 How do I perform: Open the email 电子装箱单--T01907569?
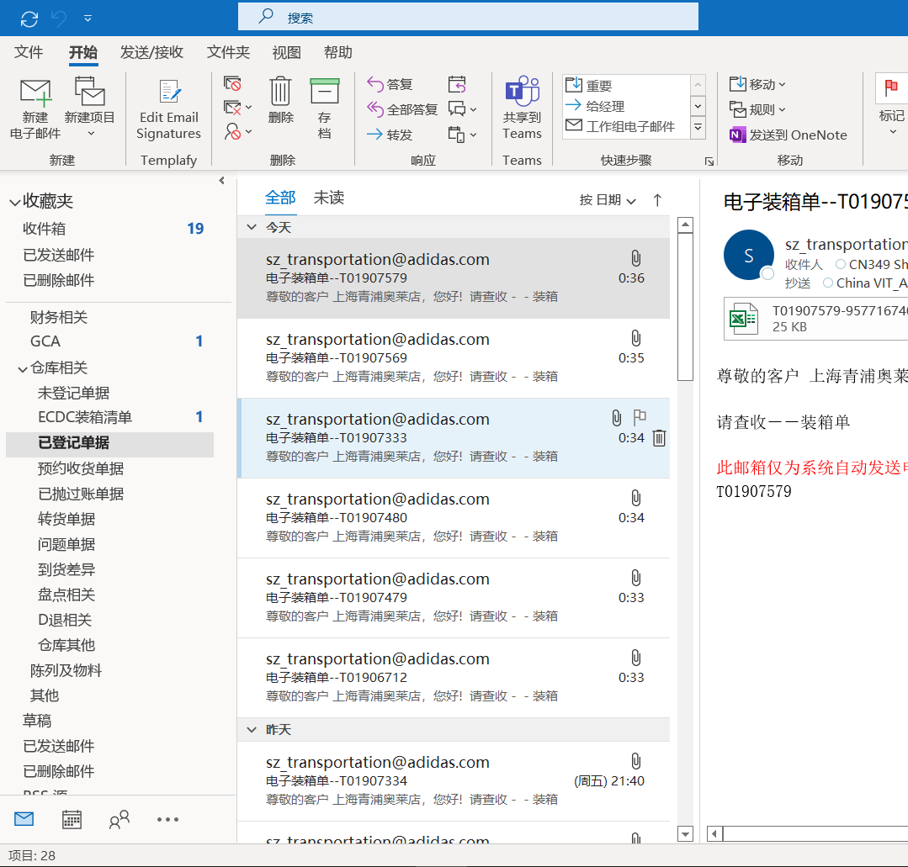pos(454,358)
